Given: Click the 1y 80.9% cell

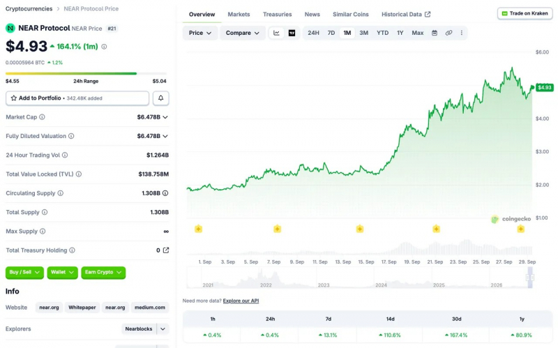Looking at the screenshot, I should tap(522, 335).
